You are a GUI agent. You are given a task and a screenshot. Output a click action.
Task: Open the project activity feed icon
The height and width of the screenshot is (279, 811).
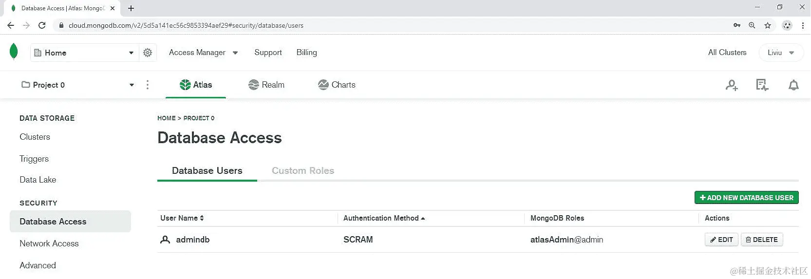(x=762, y=85)
